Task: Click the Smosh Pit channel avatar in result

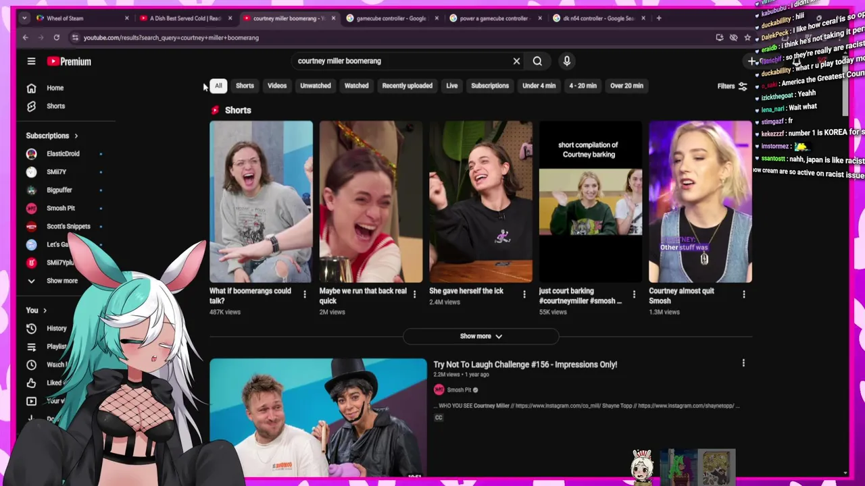Action: click(439, 389)
